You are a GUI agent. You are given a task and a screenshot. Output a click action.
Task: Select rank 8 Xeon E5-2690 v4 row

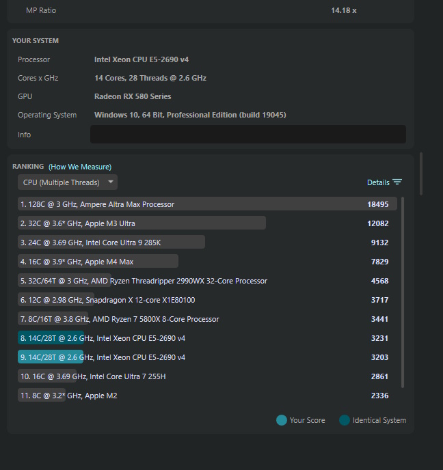click(x=207, y=338)
